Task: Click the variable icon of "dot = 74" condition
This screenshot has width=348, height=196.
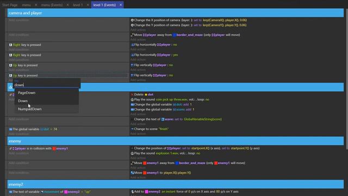Action: click(x=10, y=129)
